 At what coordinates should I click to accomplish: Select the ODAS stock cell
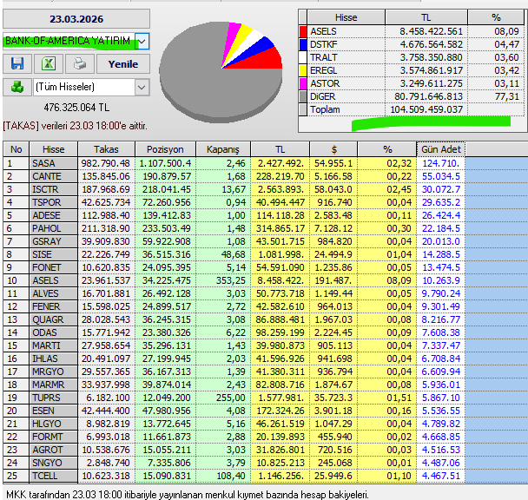pos(54,332)
